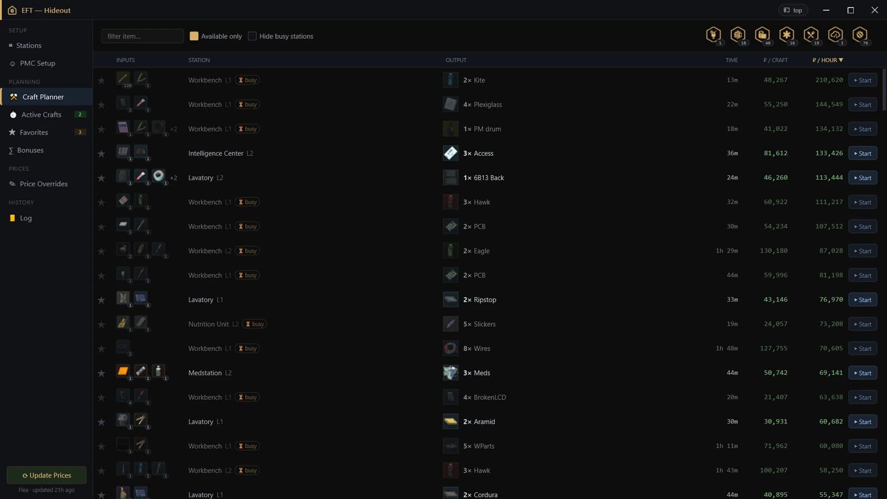Click the Slickers output item icon
Viewport: 887px width, 499px height.
(451, 324)
